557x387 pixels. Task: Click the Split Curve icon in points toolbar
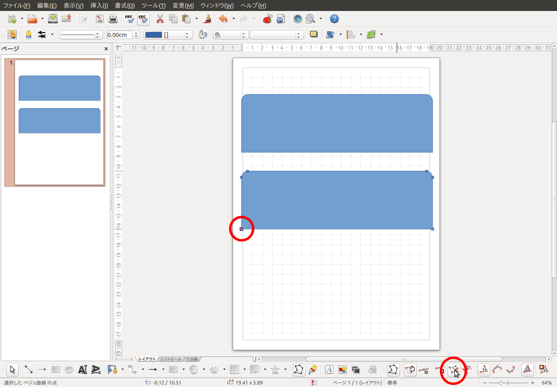coord(453,370)
